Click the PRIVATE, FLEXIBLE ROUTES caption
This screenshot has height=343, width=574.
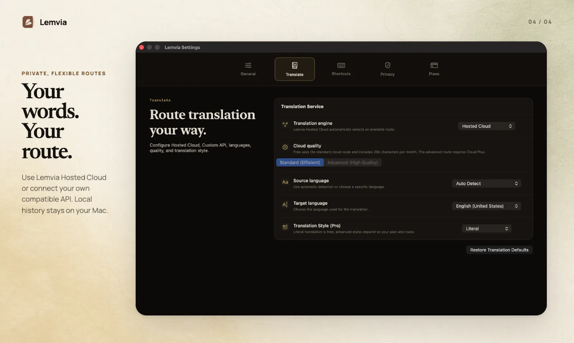(x=63, y=73)
